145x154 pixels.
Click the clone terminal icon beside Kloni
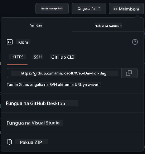click(x=10, y=42)
